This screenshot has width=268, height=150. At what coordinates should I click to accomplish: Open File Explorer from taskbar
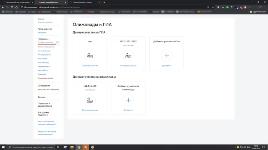tap(72, 147)
